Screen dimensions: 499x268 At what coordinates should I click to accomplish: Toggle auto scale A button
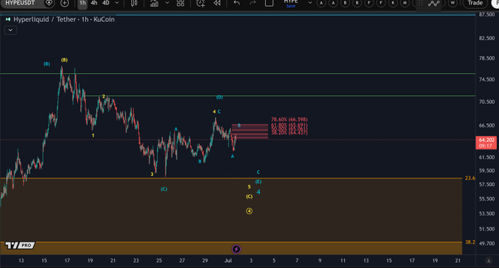coord(489,261)
